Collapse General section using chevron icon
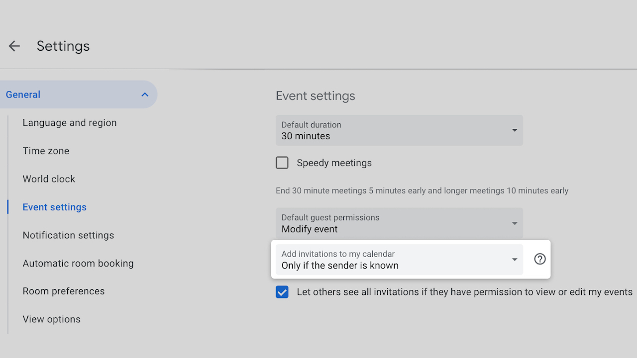The height and width of the screenshot is (358, 637). tap(145, 94)
